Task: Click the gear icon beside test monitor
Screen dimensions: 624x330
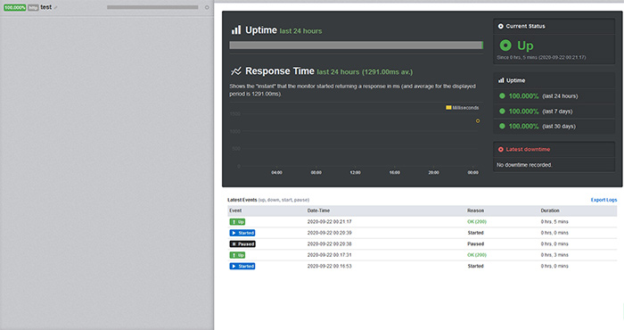Action: (207, 7)
